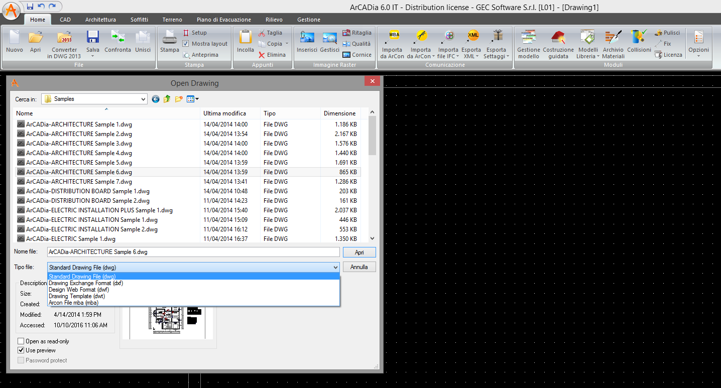721x388 pixels.
Task: Switch to the Soffitti tab
Action: 139,20
